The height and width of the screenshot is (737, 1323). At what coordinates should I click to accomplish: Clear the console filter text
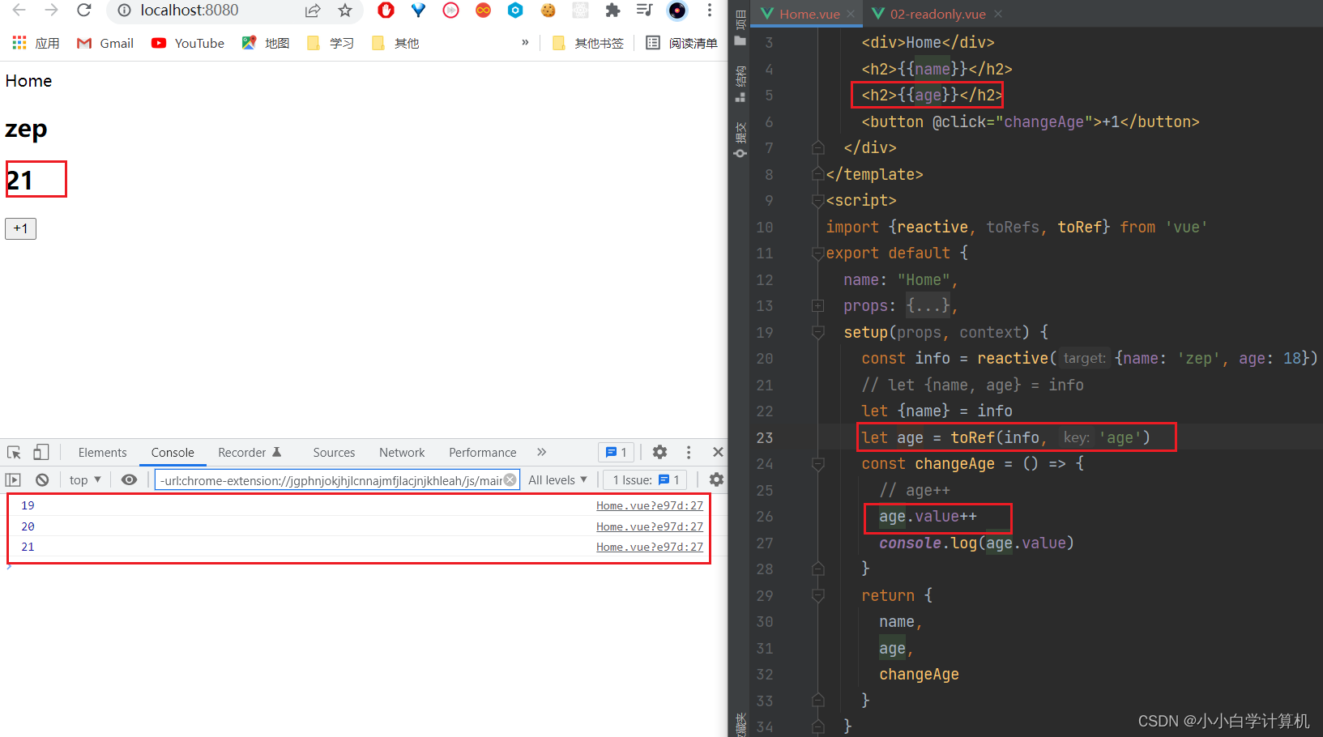[510, 479]
